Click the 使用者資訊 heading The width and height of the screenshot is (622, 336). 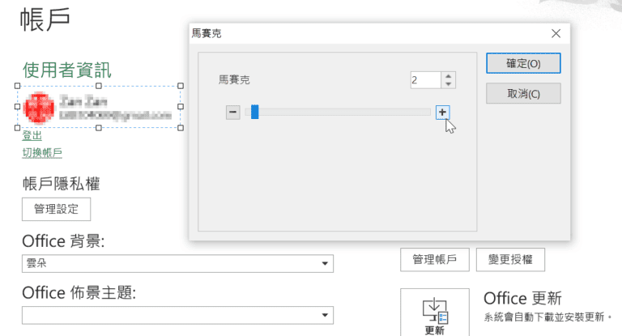[x=66, y=70]
